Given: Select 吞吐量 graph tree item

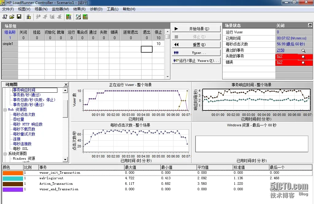Looking at the screenshot, I should (x=18, y=119).
